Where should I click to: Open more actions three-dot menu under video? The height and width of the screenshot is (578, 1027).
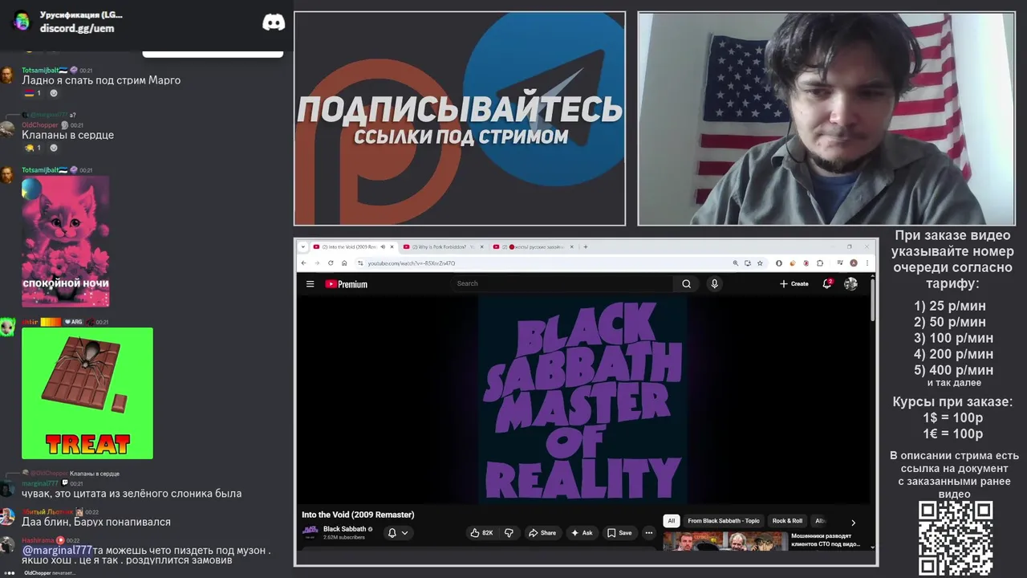649,533
